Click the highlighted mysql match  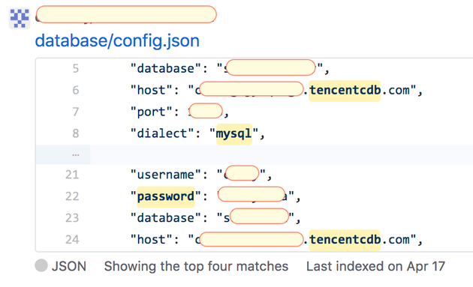234,133
